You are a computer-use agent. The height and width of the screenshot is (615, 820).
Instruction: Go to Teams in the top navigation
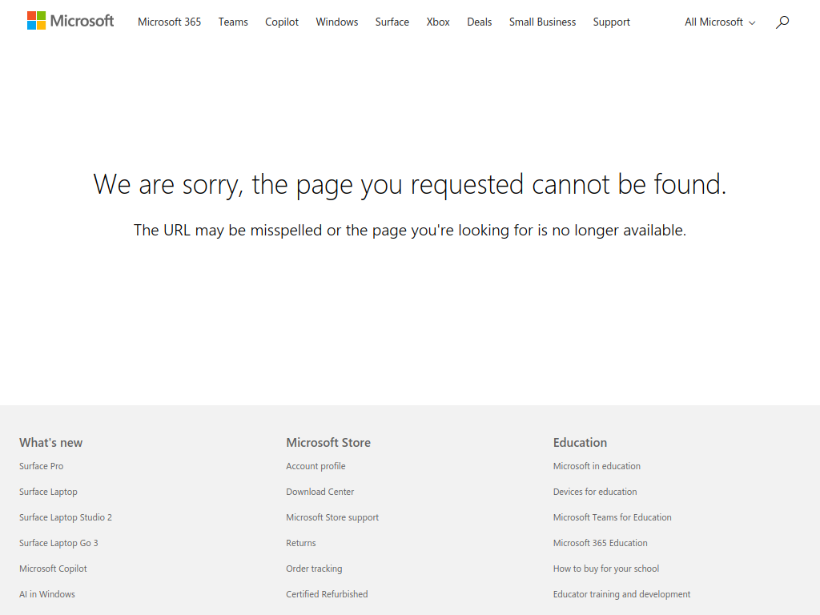click(x=233, y=22)
